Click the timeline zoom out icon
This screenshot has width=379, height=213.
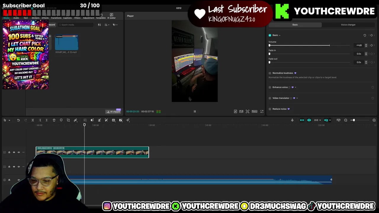click(x=346, y=120)
